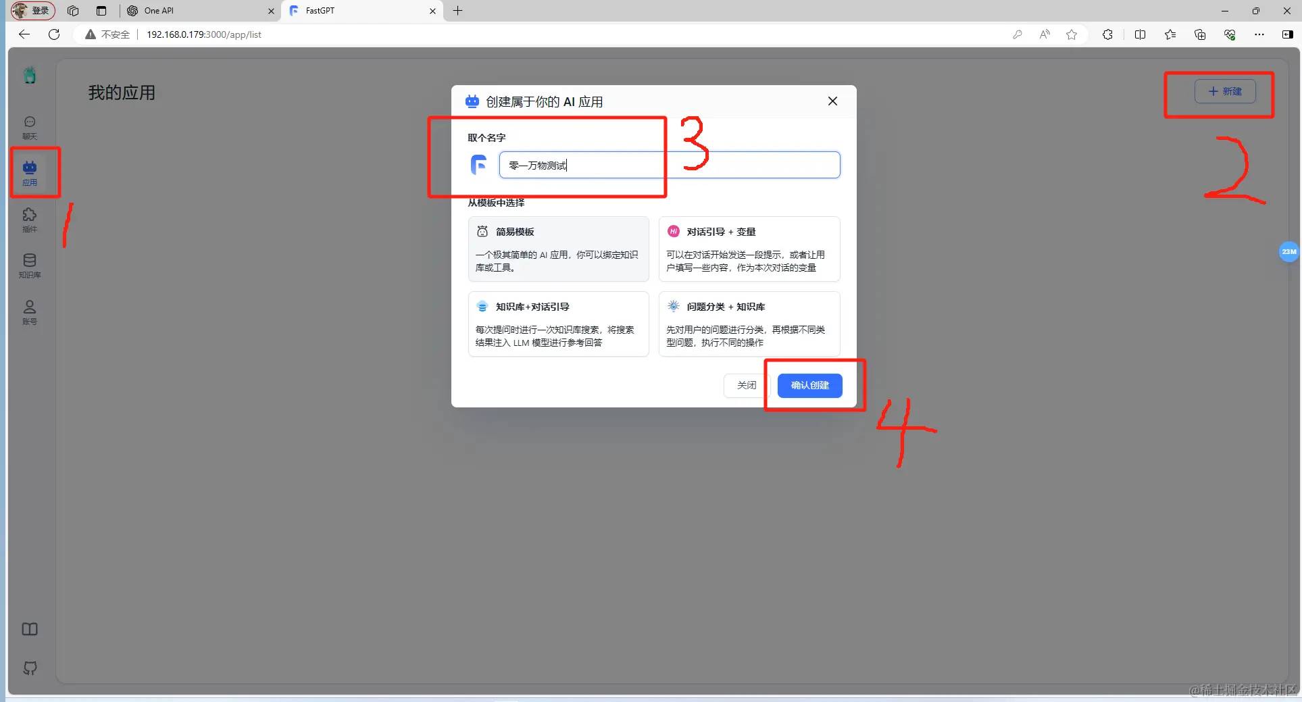Viewport: 1302px width, 702px height.
Task: Open the plugins (插件) sidebar icon
Action: pos(30,220)
